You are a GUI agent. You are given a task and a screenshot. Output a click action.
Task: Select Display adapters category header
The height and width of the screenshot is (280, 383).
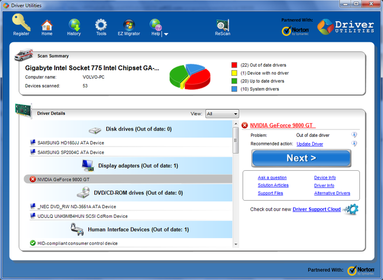coord(131,166)
